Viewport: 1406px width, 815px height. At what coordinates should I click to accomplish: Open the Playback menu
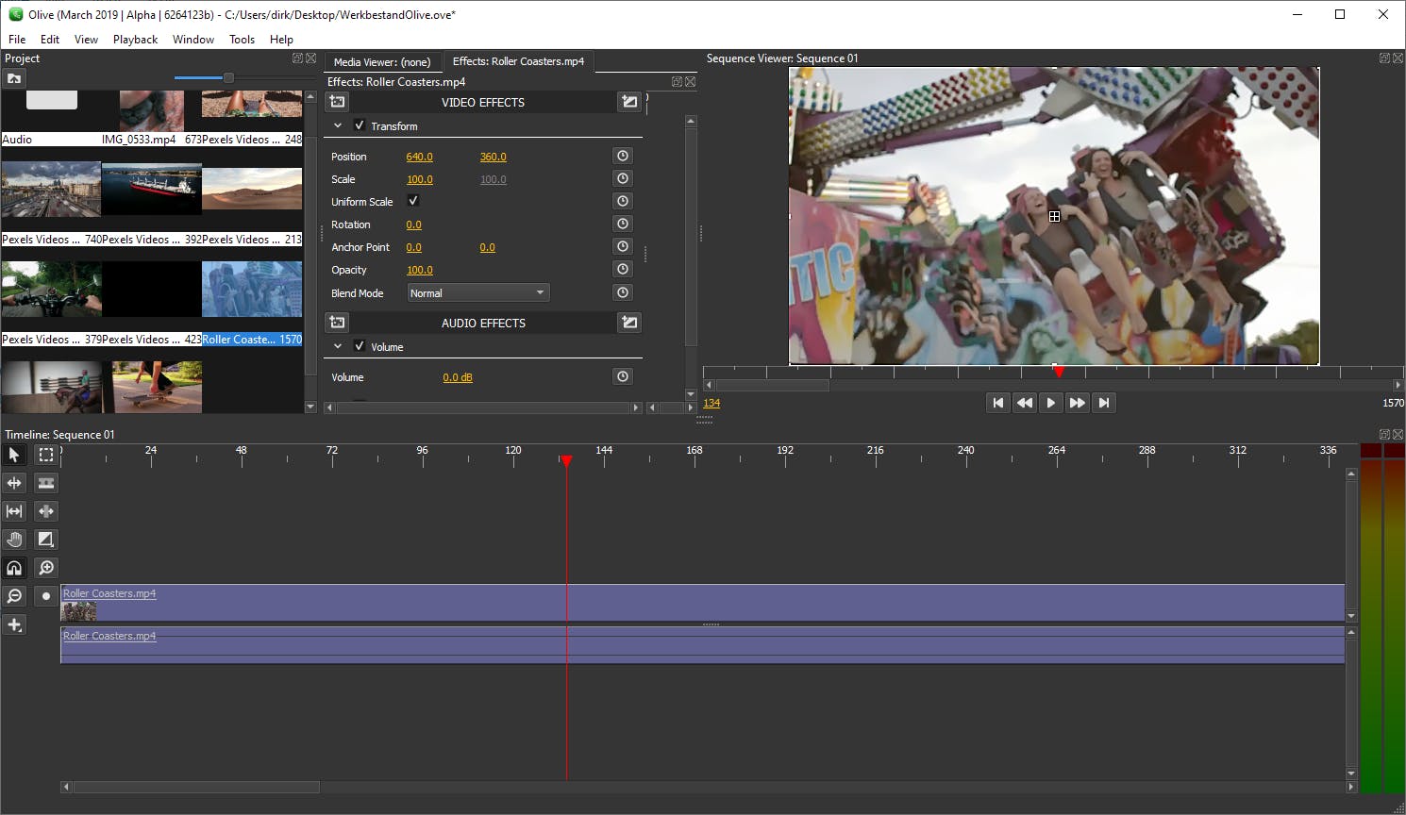point(135,40)
